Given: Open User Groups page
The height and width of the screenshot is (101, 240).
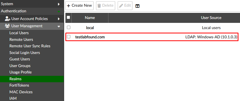Looking at the screenshot, I should 20,66.
